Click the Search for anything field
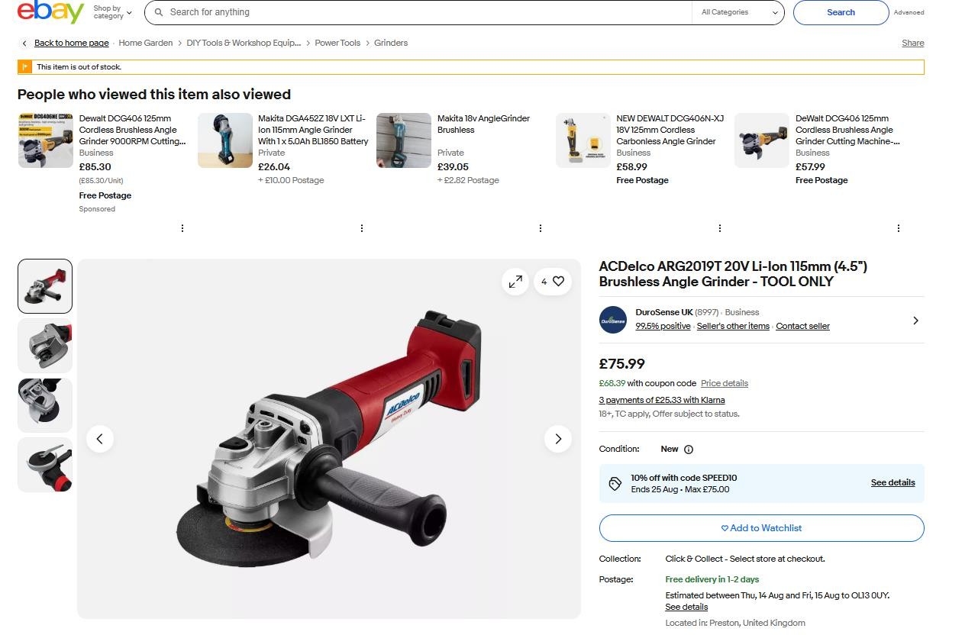Screen dimensions: 978x635 [x=418, y=12]
